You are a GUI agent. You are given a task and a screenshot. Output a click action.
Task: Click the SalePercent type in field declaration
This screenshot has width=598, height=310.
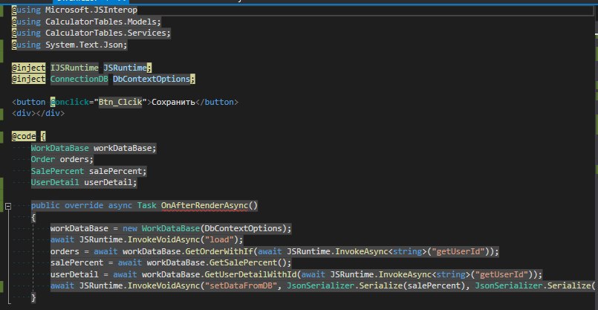pos(57,171)
